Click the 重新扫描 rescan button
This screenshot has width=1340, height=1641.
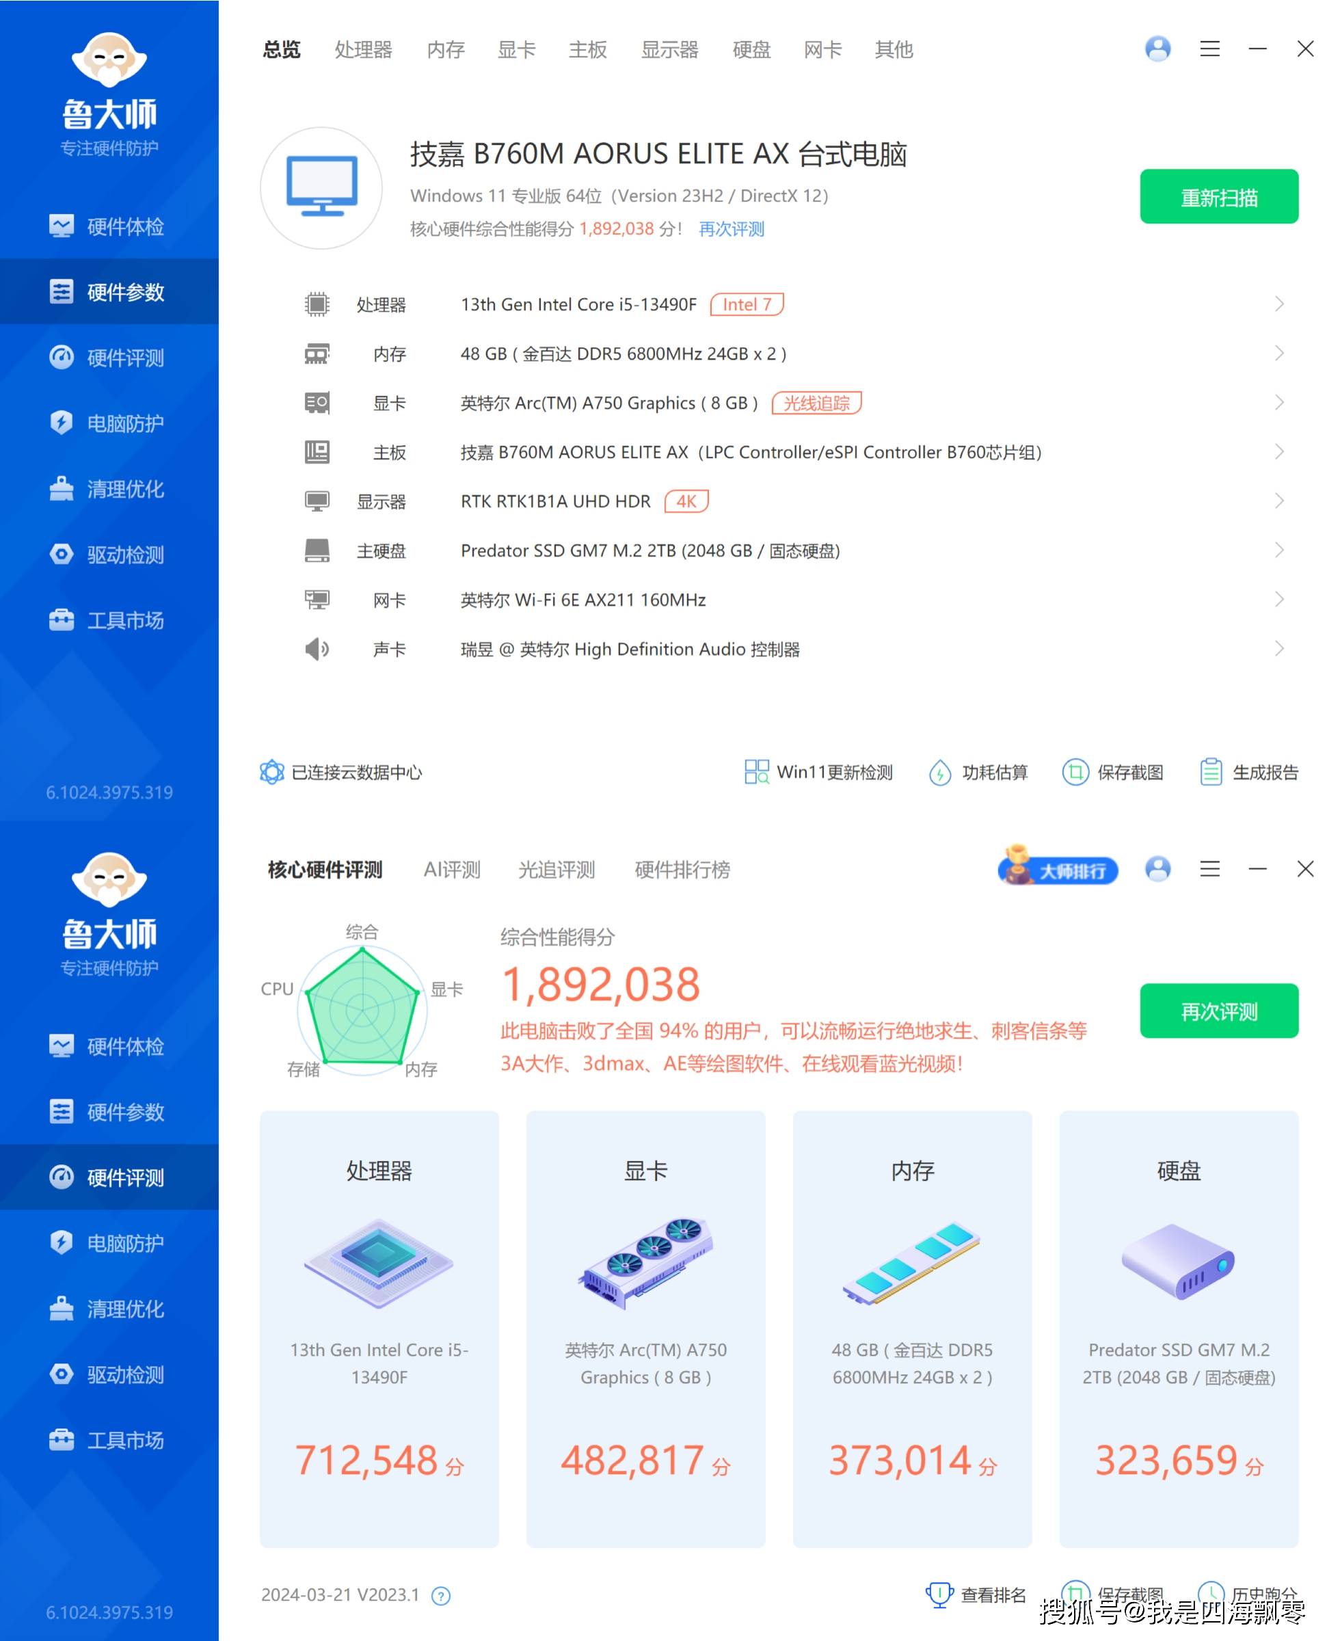coord(1218,196)
